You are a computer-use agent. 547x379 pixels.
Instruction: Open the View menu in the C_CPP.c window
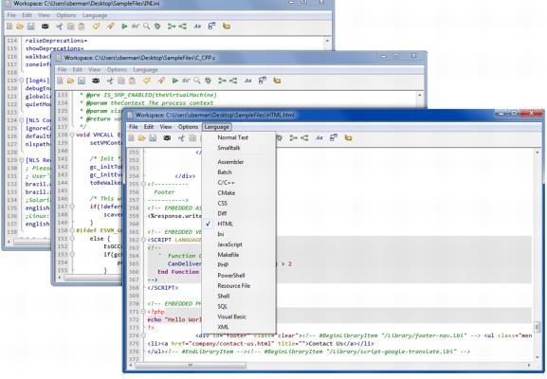tap(94, 70)
